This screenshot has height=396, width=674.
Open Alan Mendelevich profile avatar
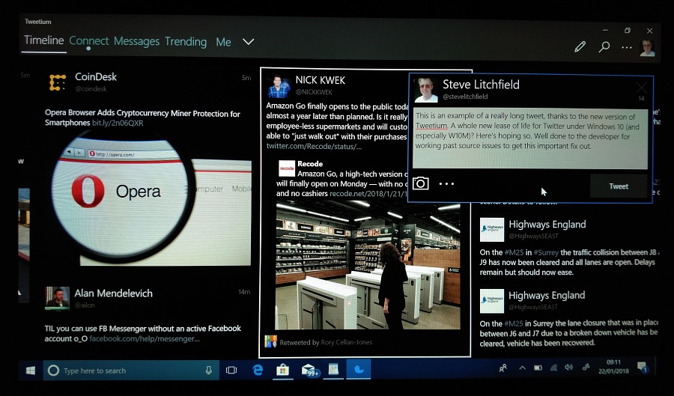57,298
